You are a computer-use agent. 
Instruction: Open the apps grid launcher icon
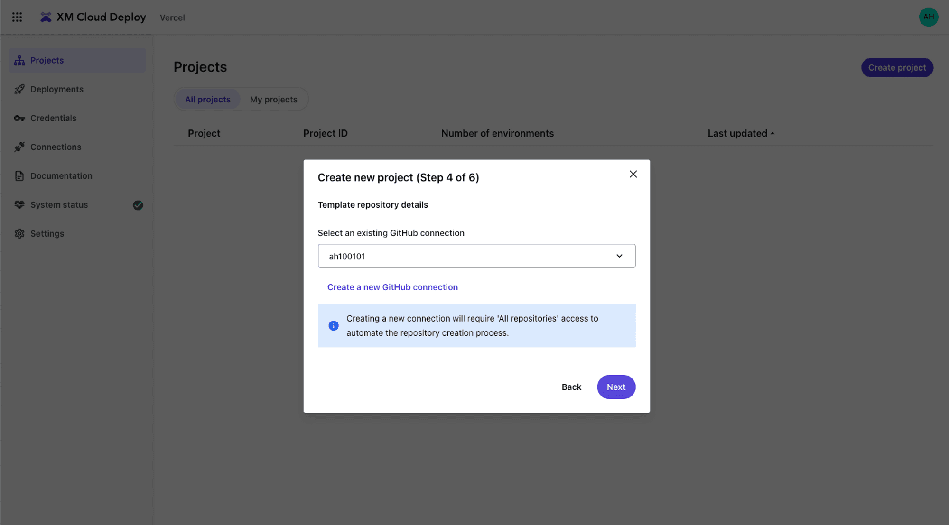[x=17, y=18]
